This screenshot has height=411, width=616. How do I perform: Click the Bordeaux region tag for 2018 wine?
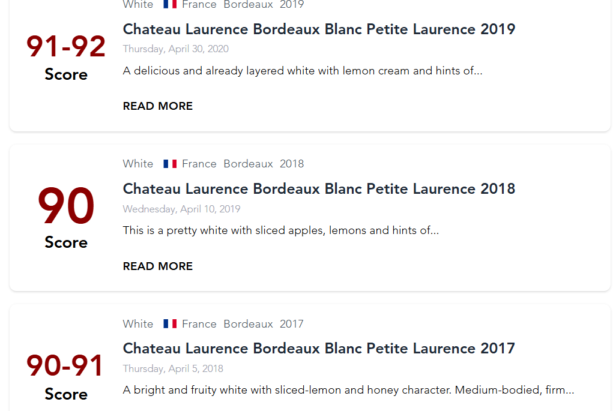point(248,164)
